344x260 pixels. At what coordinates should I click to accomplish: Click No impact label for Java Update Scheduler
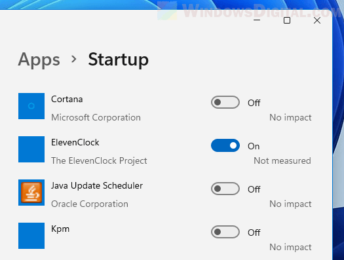[x=290, y=204]
